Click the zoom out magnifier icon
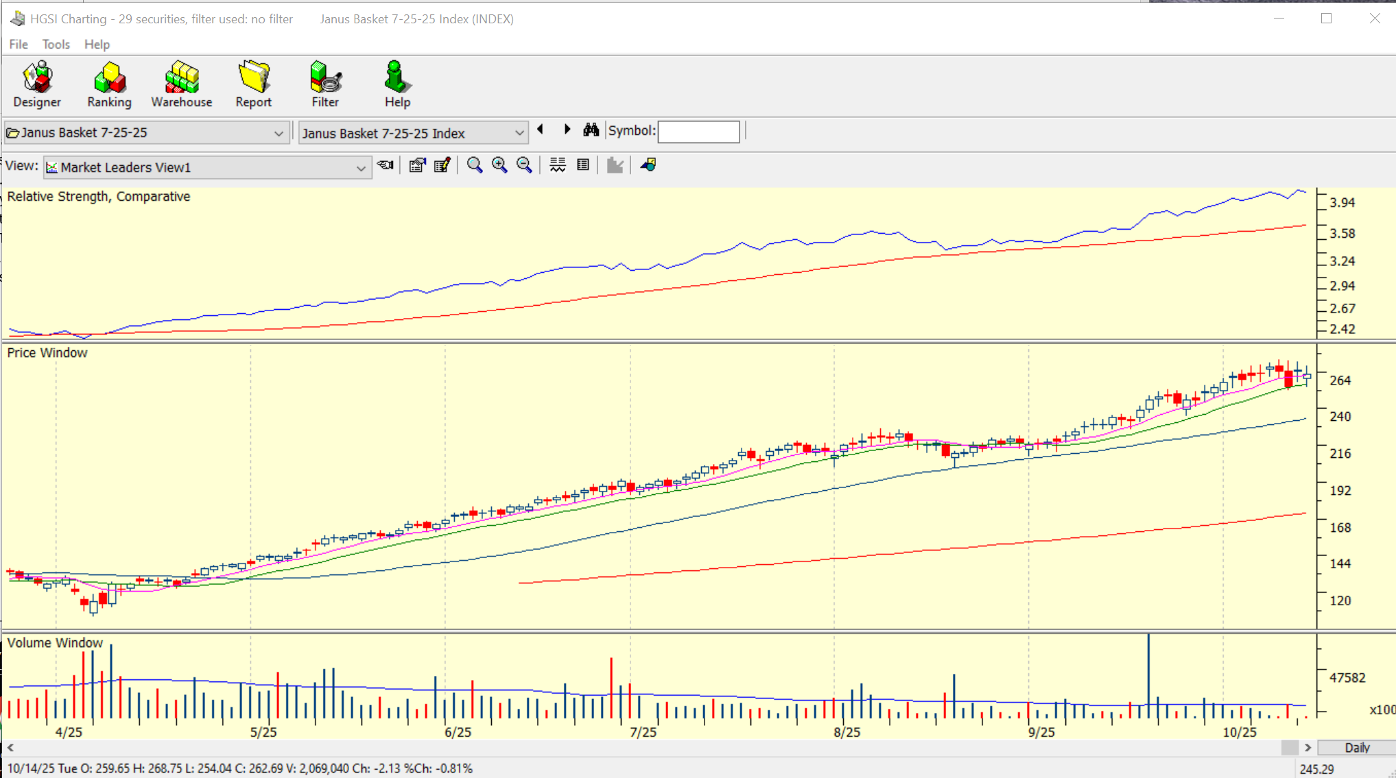Screen dimensions: 1396x778 [x=524, y=165]
